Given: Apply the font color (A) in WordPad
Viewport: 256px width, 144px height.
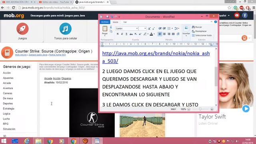Looking at the screenshot, I should point(151,34).
